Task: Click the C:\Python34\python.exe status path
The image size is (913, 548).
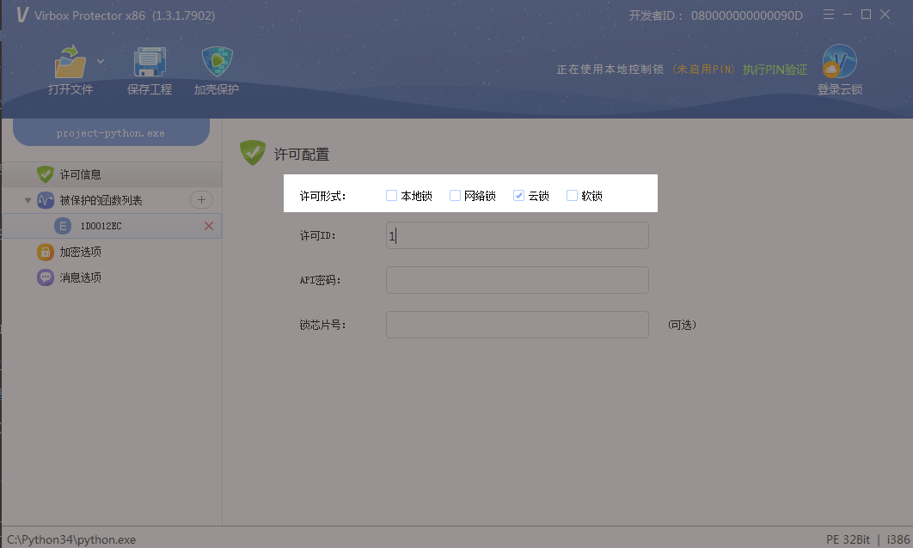Action: click(71, 540)
